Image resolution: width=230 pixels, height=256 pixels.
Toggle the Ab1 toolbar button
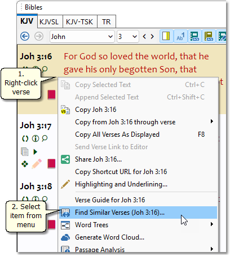[180, 36]
